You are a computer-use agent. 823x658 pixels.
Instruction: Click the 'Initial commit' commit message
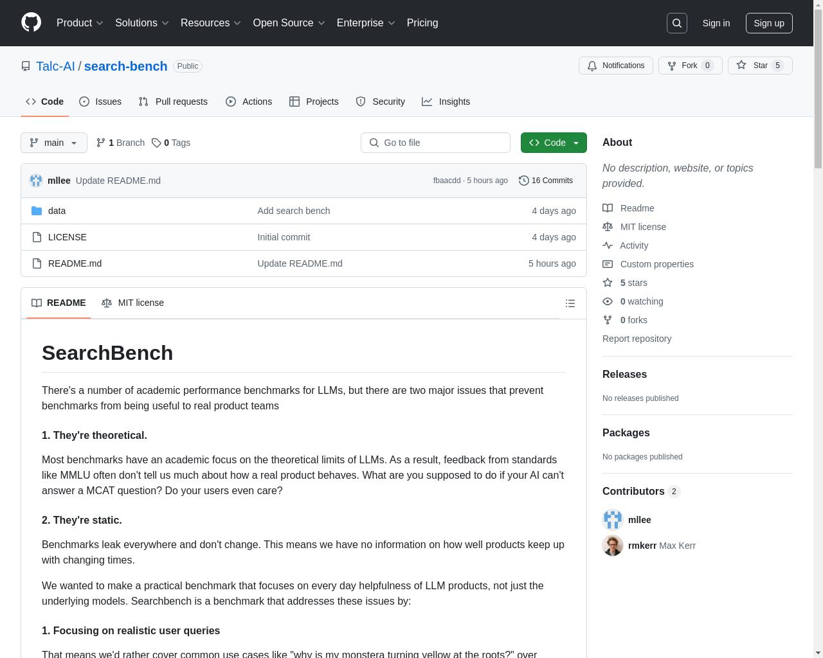click(x=284, y=237)
